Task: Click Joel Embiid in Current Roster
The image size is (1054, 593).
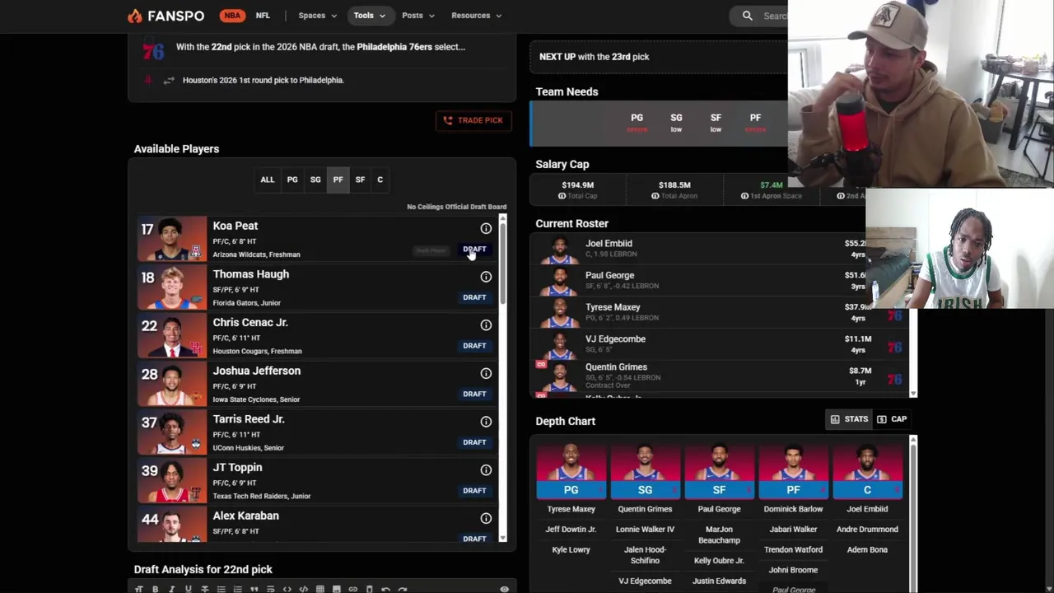Action: pyautogui.click(x=609, y=244)
